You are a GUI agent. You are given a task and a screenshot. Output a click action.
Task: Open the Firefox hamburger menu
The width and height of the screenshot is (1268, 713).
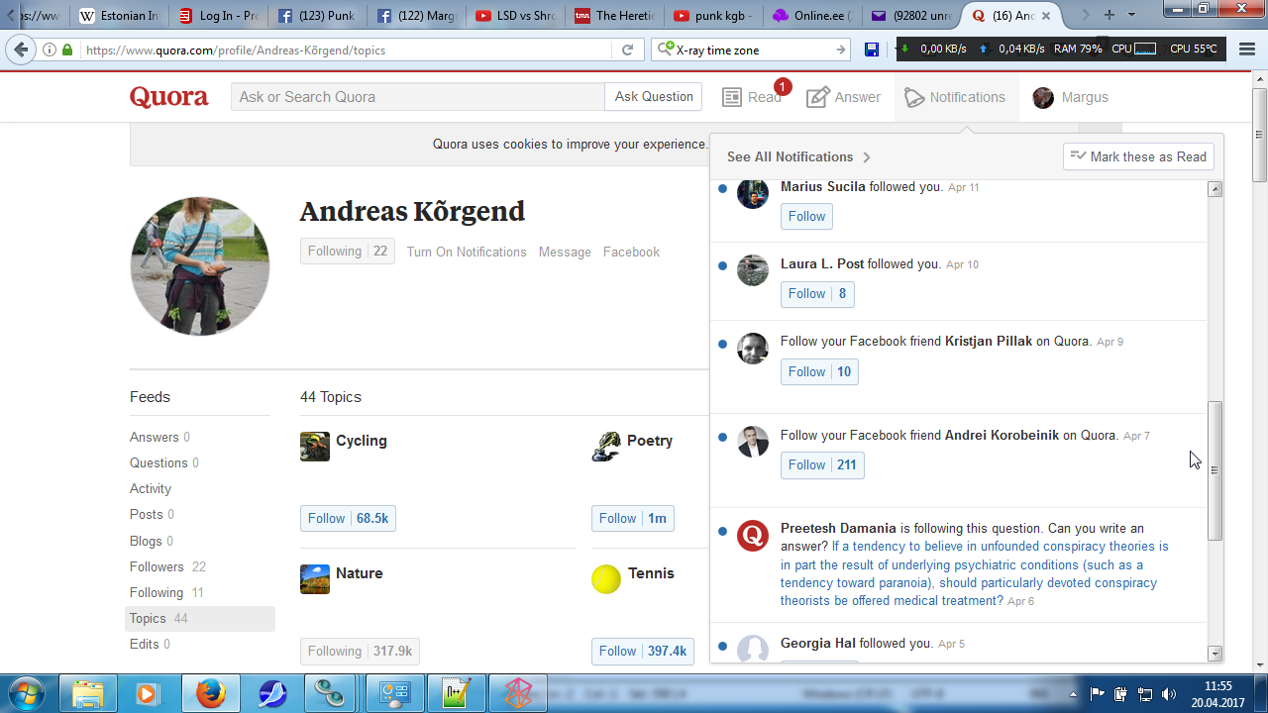[x=1245, y=50]
